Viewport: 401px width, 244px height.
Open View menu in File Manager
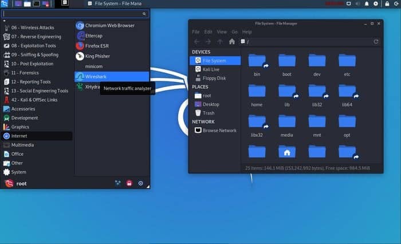tap(222, 32)
